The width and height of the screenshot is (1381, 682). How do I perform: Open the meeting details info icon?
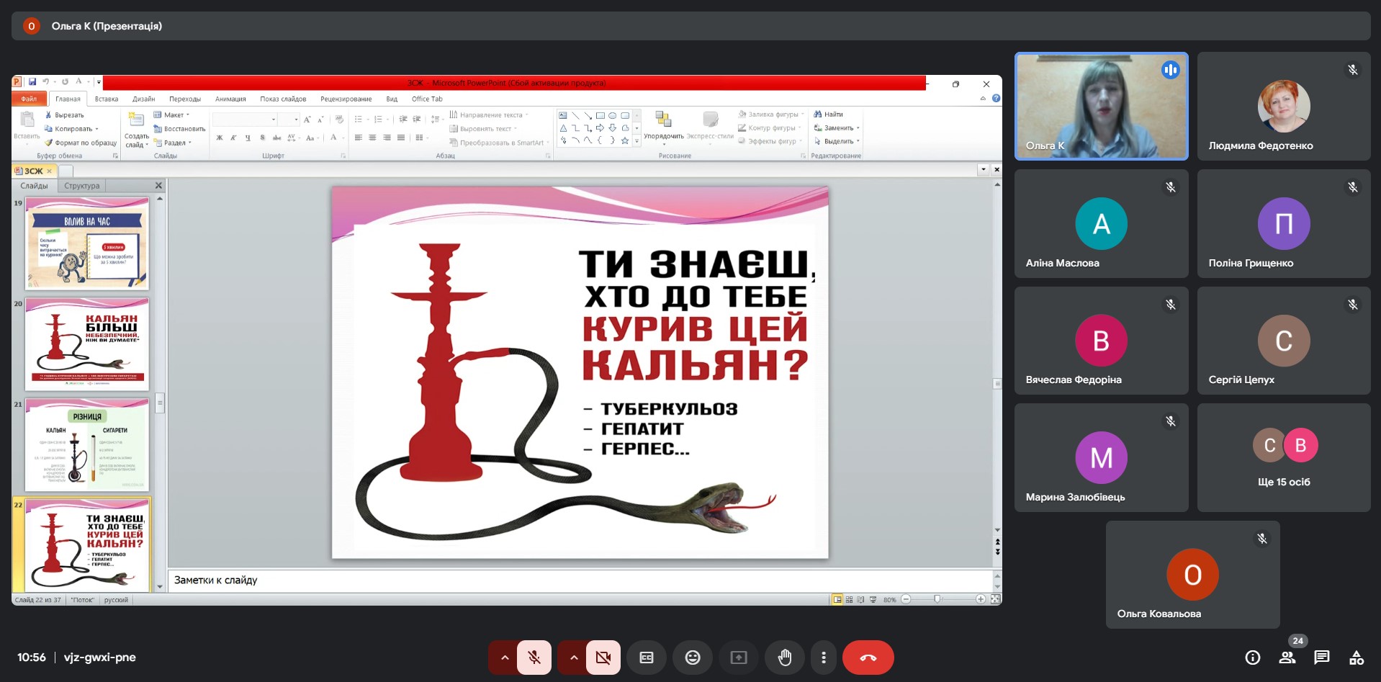[1252, 658]
